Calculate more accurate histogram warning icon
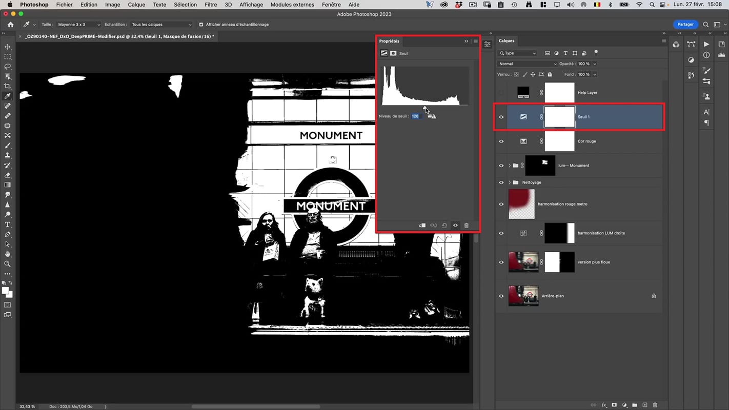 tap(433, 116)
